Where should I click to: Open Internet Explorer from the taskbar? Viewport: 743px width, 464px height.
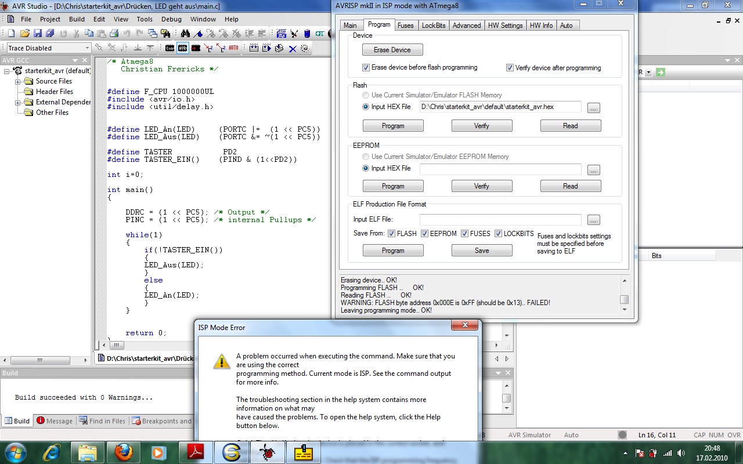(x=51, y=452)
